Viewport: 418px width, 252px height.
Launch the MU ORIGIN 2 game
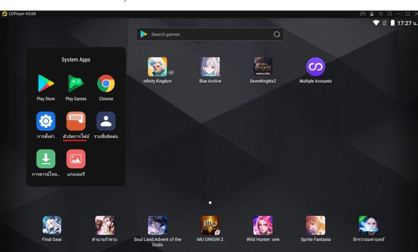point(210,225)
